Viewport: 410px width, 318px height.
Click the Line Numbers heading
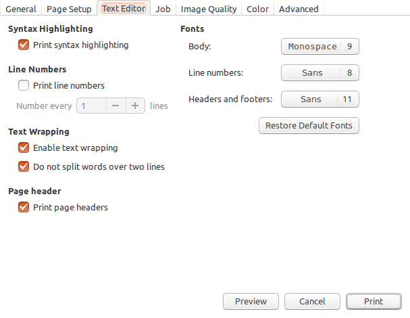pyautogui.click(x=37, y=70)
